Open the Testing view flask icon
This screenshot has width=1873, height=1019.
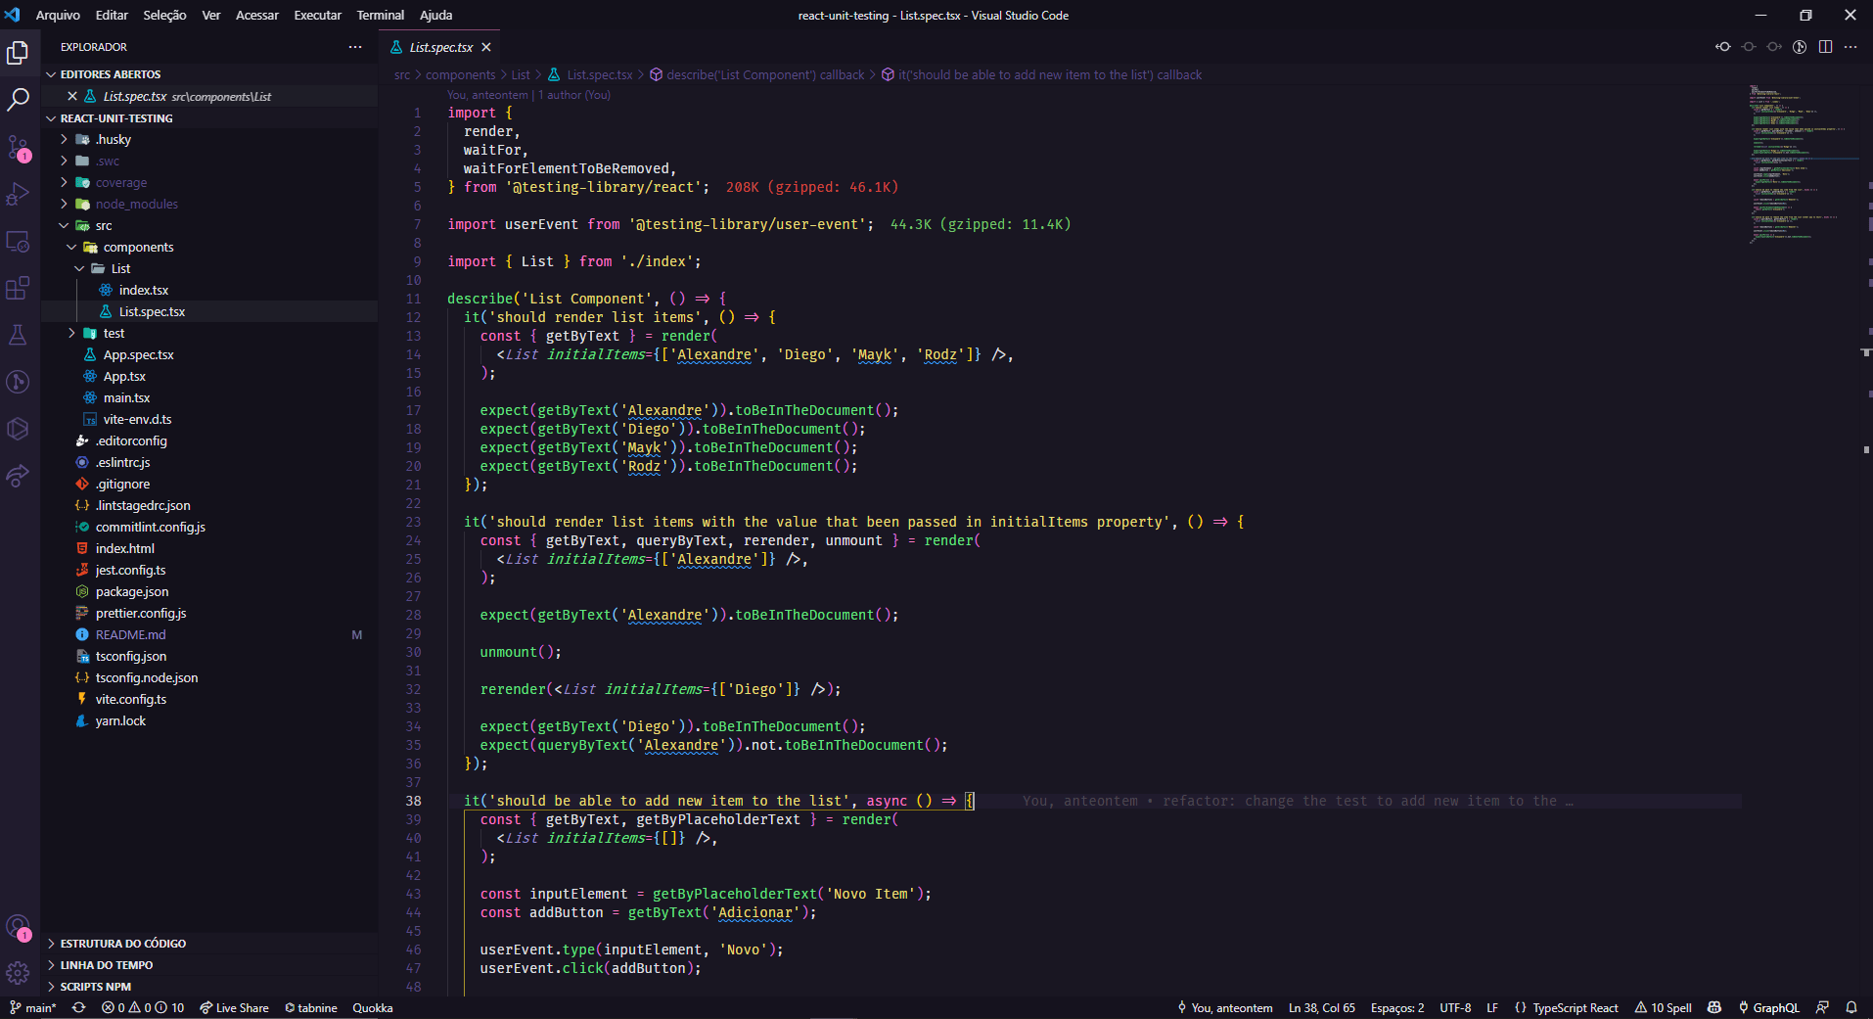tap(19, 335)
